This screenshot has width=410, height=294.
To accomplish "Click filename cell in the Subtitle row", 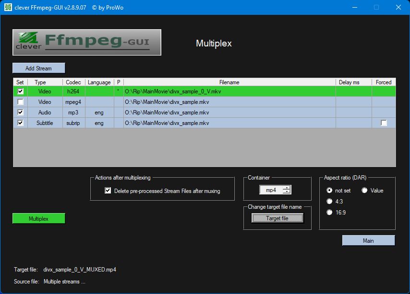I will tap(229, 123).
